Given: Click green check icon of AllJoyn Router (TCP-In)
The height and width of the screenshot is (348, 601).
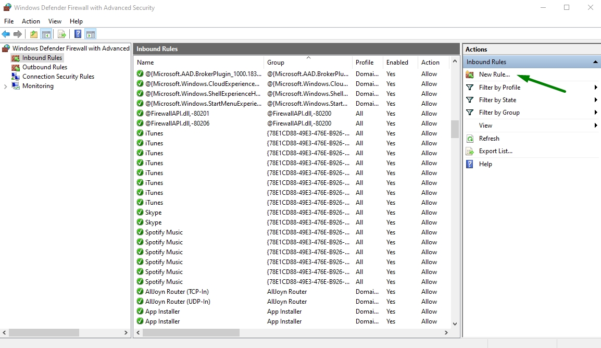Looking at the screenshot, I should (x=140, y=291).
